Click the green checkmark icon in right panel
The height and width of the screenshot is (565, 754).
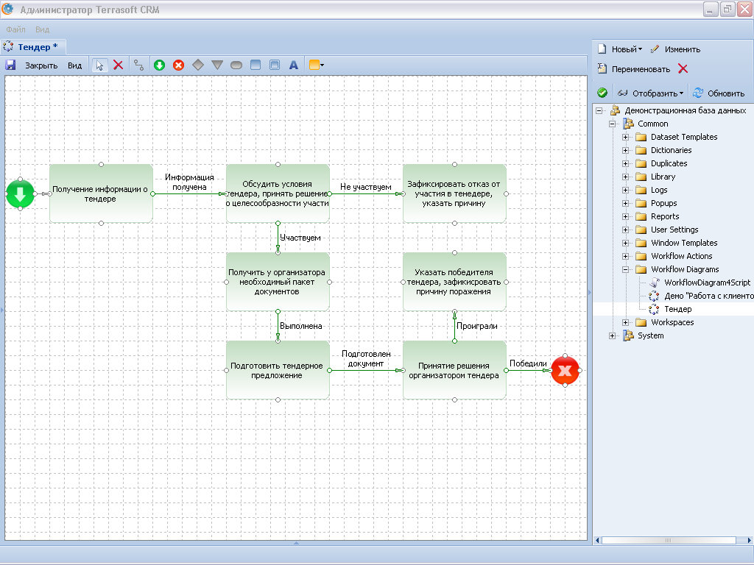pyautogui.click(x=602, y=93)
